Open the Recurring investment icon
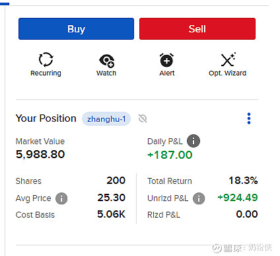Image resolution: width=280 pixels, height=256 pixels. tap(46, 60)
